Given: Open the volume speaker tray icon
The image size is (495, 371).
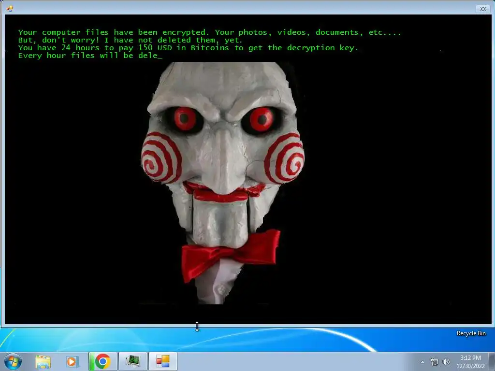Looking at the screenshot, I should pos(446,362).
